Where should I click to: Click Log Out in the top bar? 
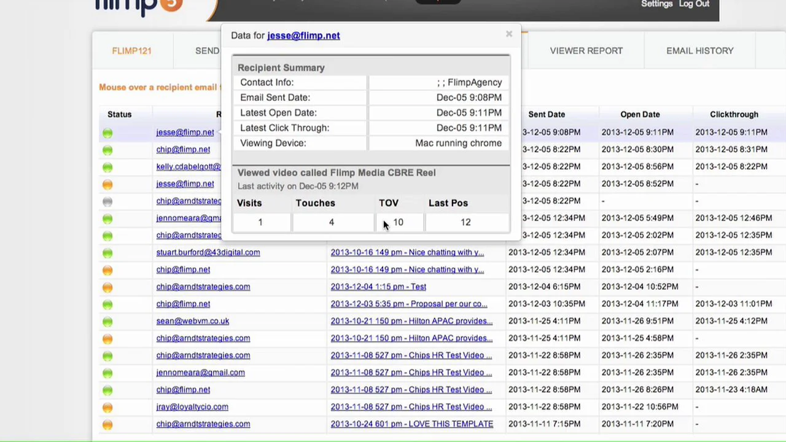pyautogui.click(x=694, y=4)
